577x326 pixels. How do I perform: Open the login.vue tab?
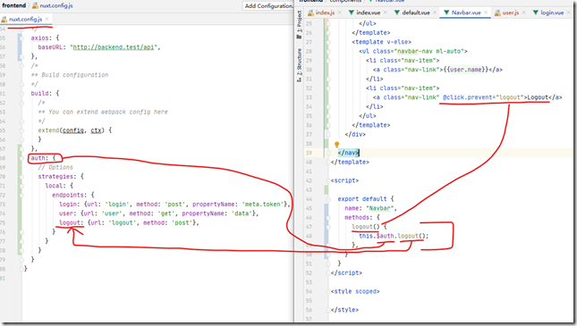click(x=552, y=13)
